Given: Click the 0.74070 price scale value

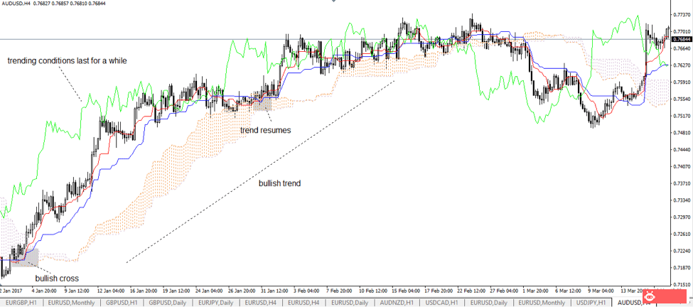Looking at the screenshot, I should pyautogui.click(x=682, y=167).
